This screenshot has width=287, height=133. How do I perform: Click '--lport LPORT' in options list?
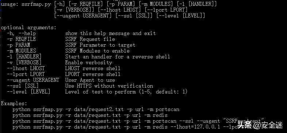tap(26, 75)
